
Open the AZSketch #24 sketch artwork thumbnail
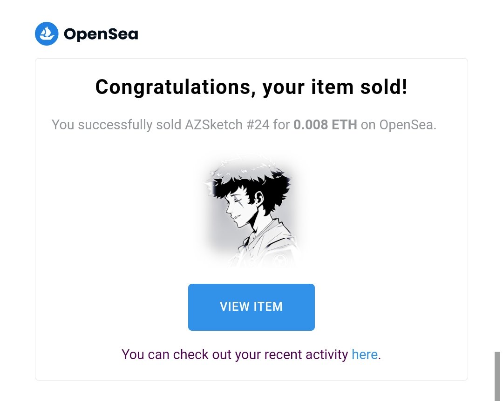[x=251, y=211]
